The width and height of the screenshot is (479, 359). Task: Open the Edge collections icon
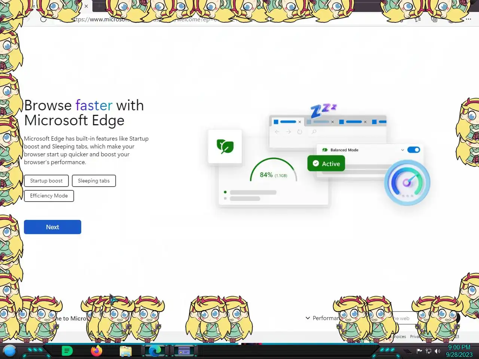tap(434, 19)
